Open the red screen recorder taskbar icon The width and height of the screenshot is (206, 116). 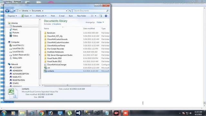tap(116, 113)
